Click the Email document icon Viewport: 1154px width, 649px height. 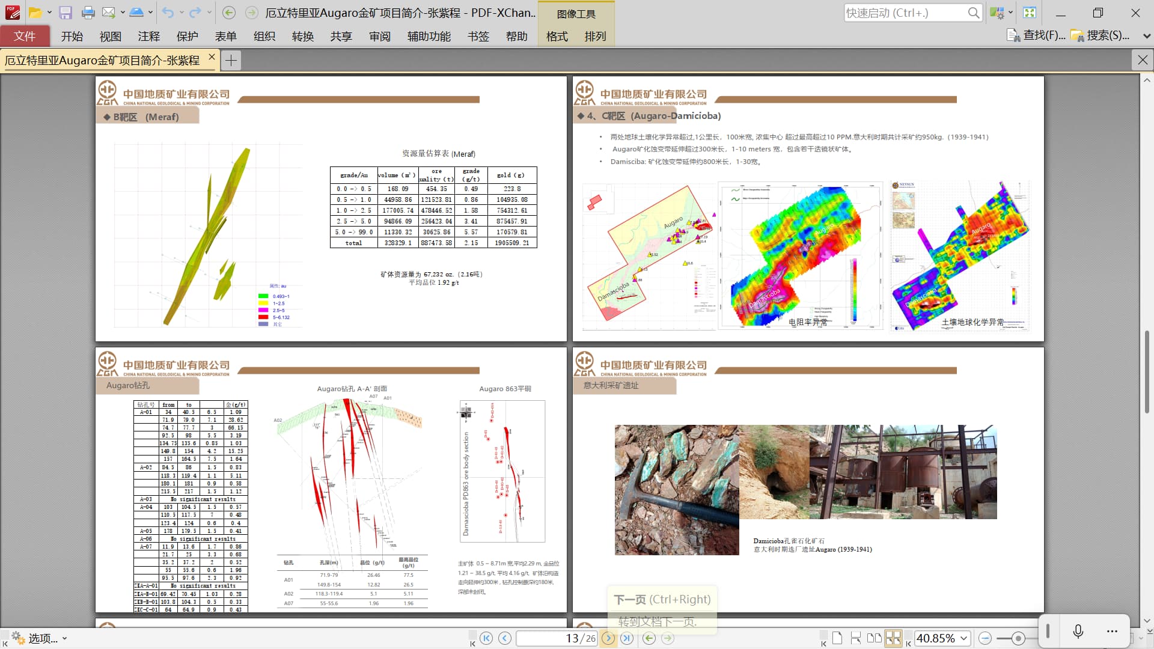click(108, 13)
